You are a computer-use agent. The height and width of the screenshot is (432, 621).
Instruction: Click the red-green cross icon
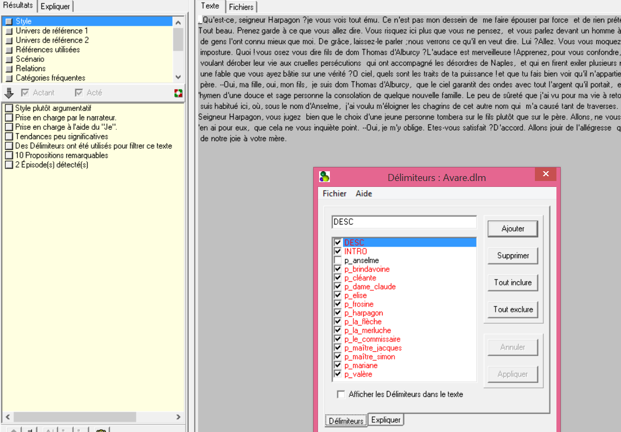point(178,93)
